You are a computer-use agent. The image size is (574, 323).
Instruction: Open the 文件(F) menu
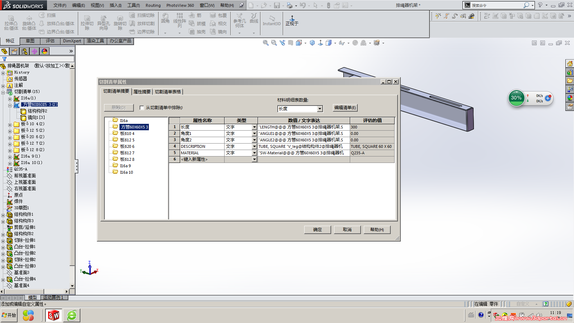coord(60,5)
